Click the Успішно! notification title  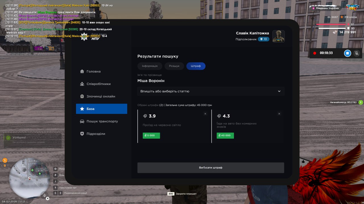19,137
